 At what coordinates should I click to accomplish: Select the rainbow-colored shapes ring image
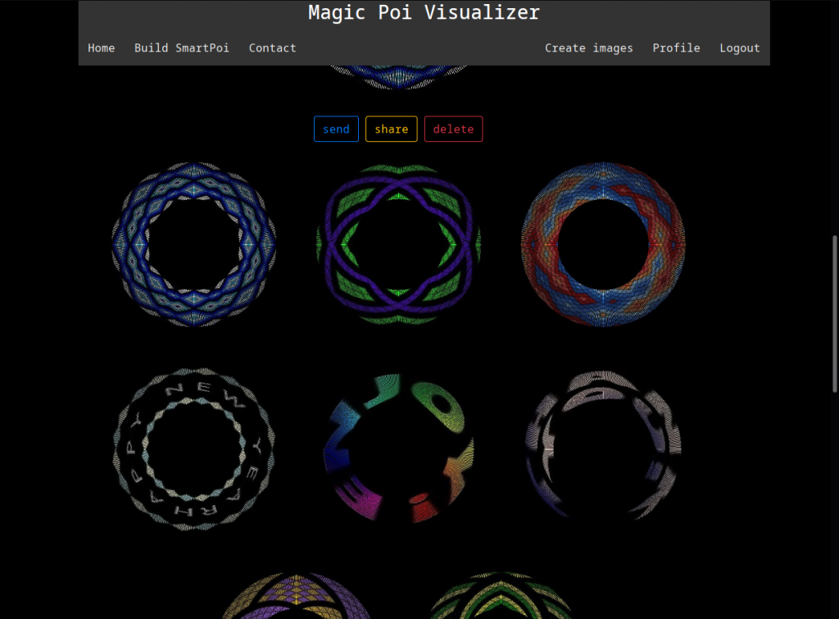click(x=399, y=448)
